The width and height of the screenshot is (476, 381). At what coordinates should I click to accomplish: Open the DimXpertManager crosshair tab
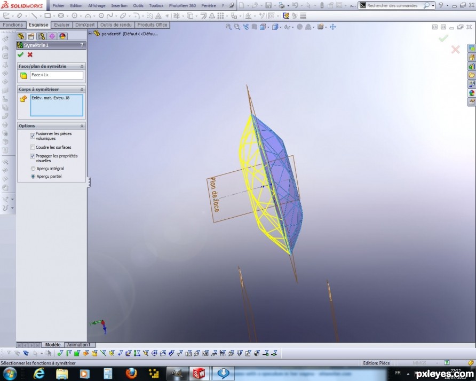pyautogui.click(x=52, y=36)
